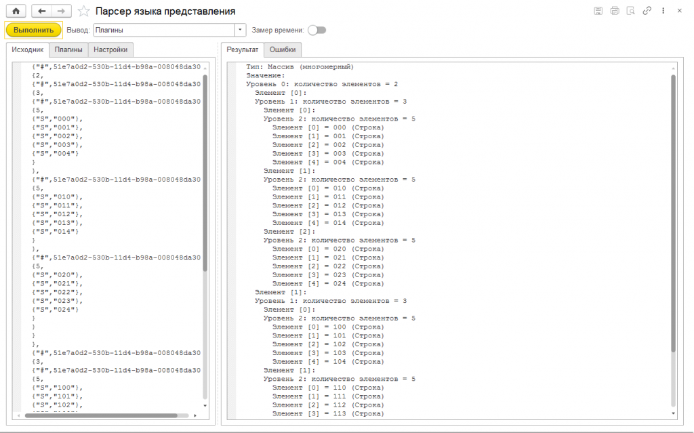Click the save icon in the title bar

point(598,11)
